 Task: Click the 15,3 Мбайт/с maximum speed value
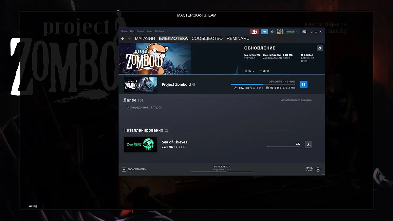271,55
